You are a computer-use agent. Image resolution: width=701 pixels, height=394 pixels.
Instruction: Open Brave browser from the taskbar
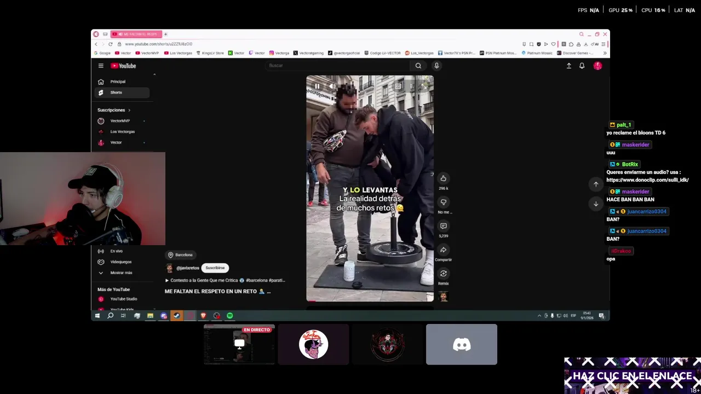coord(203,316)
